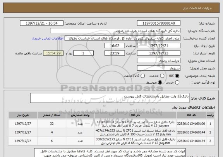Screen dimensions: 223x157
Task: Click the buyer notes text box about ایران کد
Action: point(110,153)
